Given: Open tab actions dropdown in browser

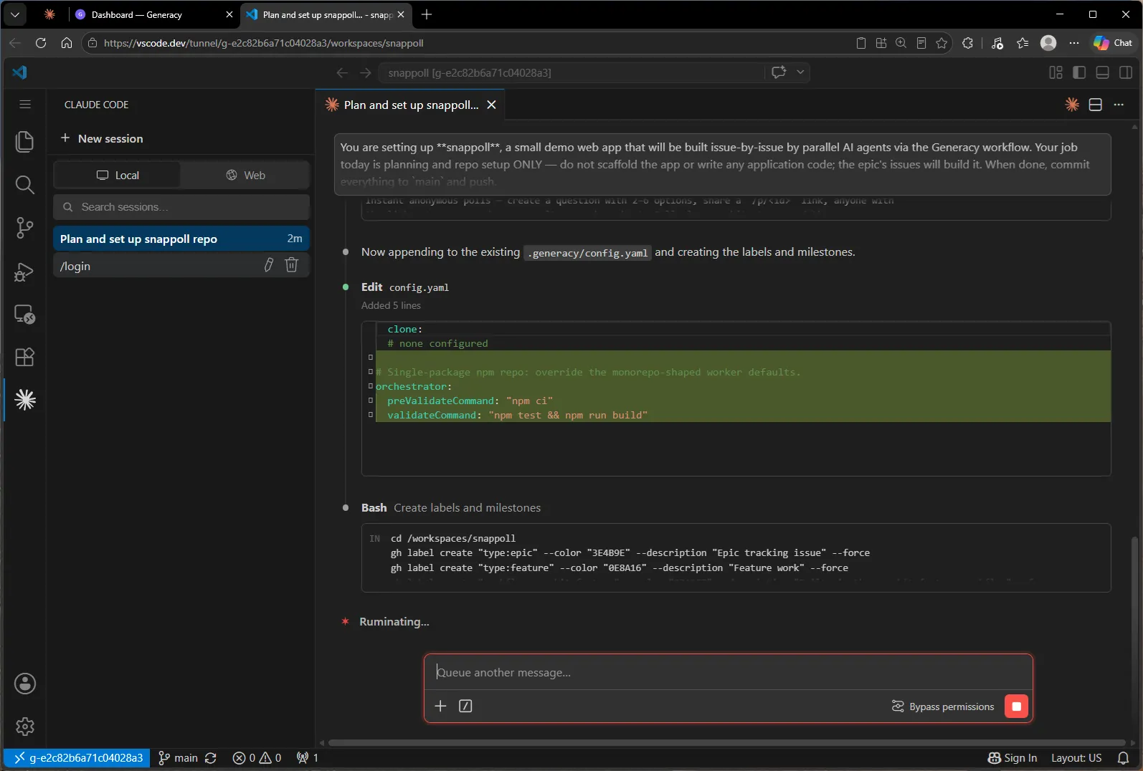Looking at the screenshot, I should (15, 14).
